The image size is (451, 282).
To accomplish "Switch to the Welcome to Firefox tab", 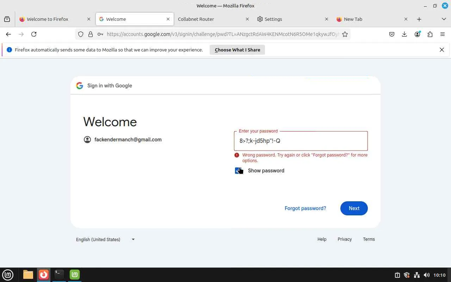I will (x=55, y=19).
